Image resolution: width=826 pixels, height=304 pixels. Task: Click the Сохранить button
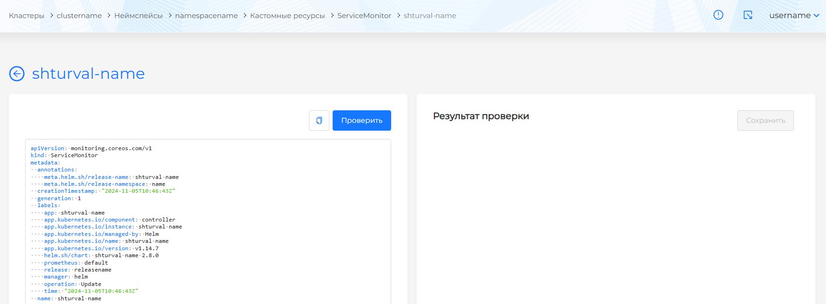pyautogui.click(x=765, y=120)
